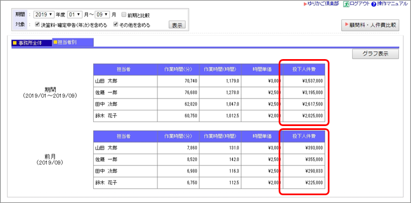Click the 70,740 minutes cell
This screenshot has width=411, height=203.
tap(178, 81)
